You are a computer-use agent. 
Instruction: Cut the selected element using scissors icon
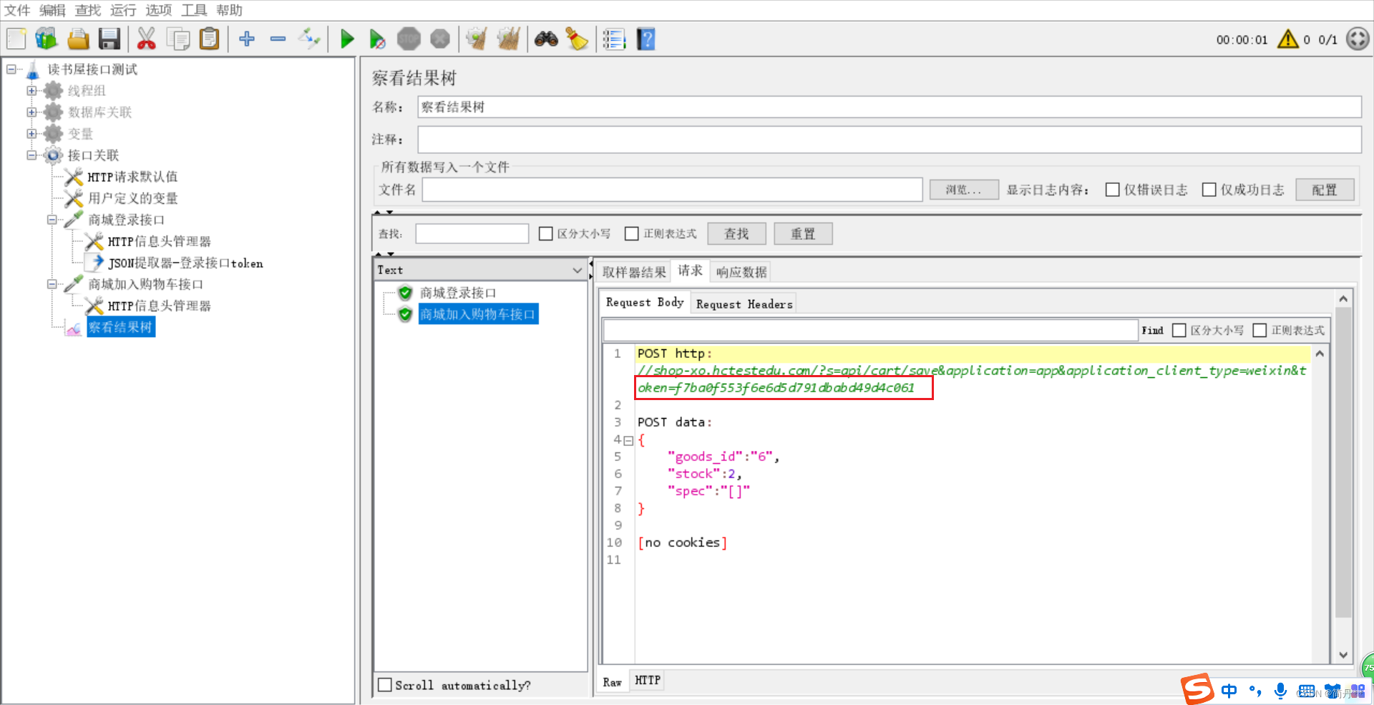click(146, 39)
